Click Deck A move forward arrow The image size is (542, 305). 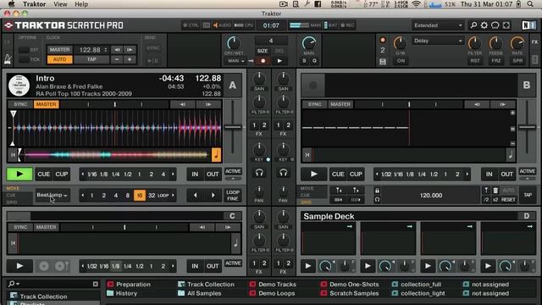213,196
